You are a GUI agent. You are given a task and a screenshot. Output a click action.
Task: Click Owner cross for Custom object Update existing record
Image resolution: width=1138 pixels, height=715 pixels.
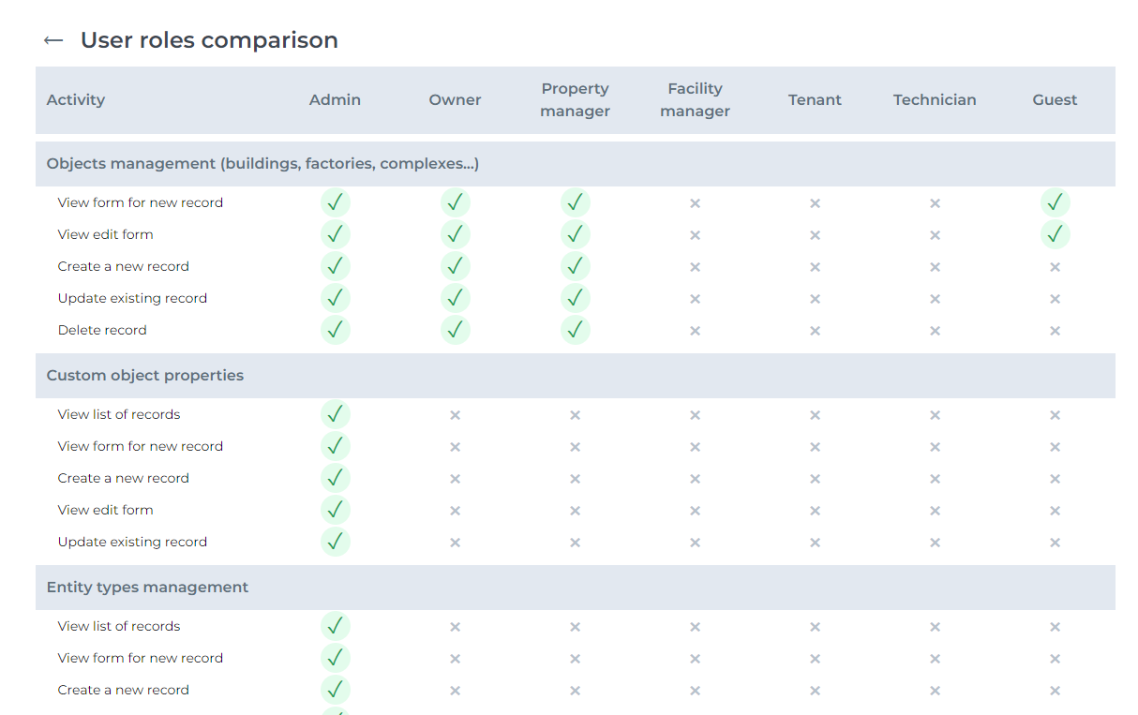coord(455,543)
